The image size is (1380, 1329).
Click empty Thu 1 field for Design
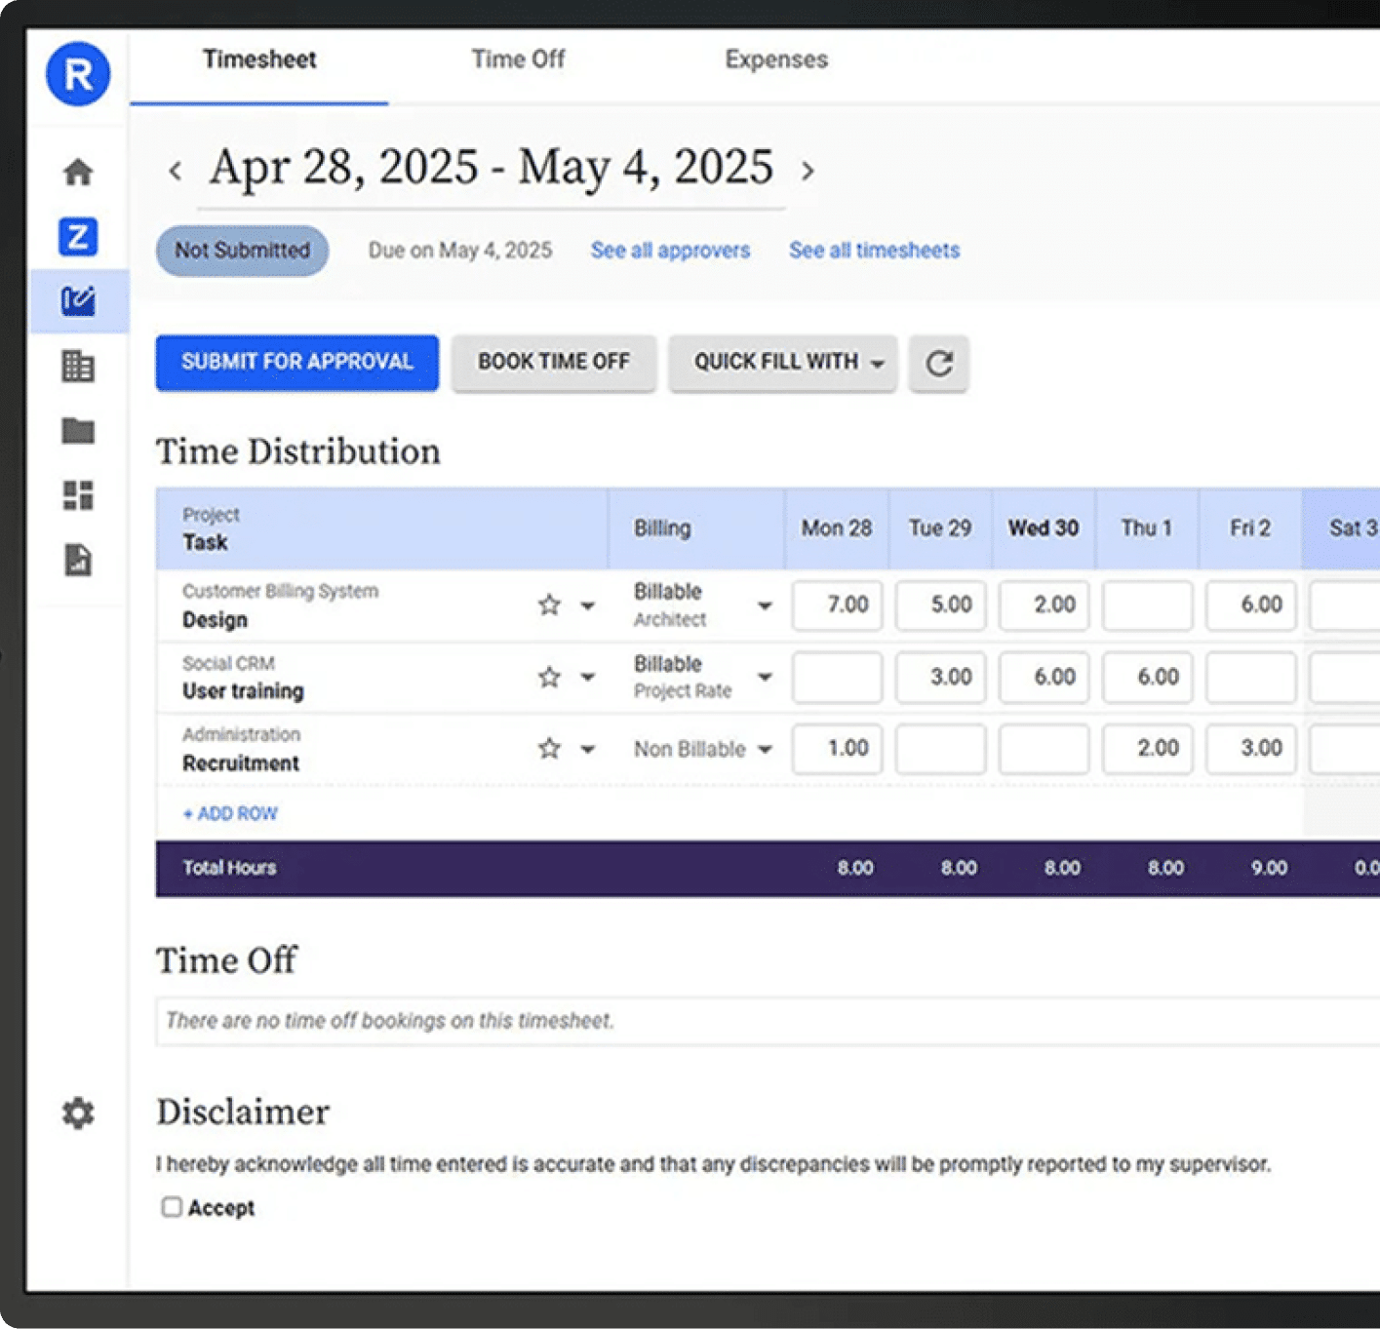tap(1147, 606)
